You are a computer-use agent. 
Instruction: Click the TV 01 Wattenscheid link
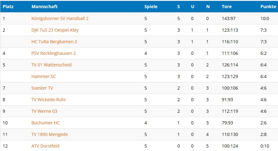[51, 65]
